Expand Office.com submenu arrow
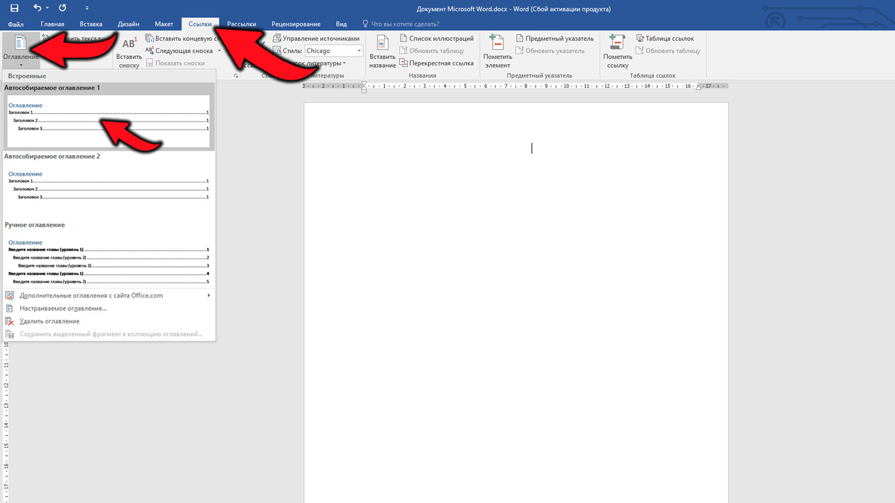Screen dimensions: 895x503 click(209, 296)
